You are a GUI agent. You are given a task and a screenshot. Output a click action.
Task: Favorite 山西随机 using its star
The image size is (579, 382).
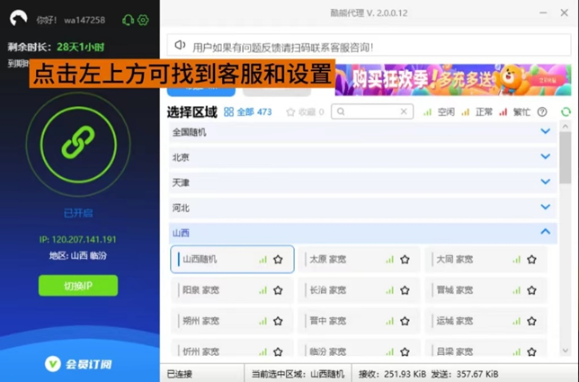tap(278, 260)
